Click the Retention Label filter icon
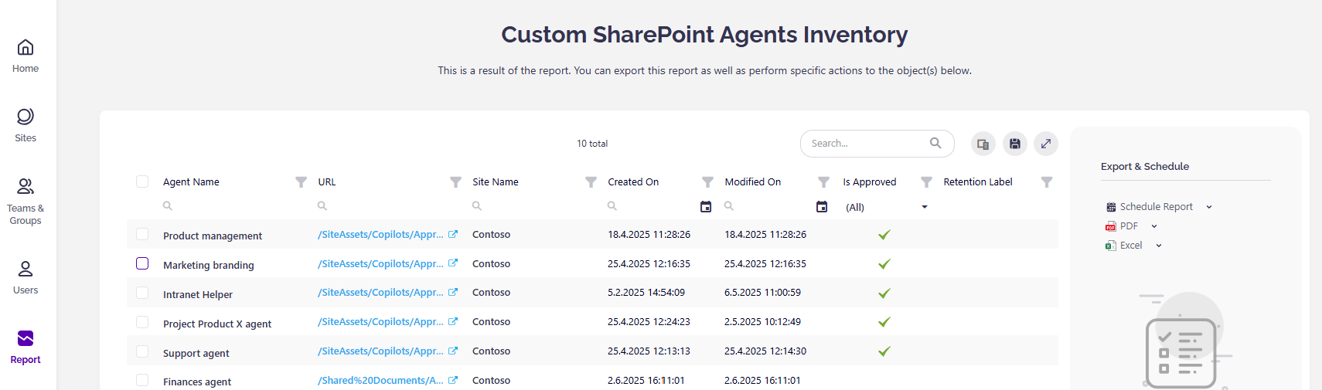The width and height of the screenshot is (1322, 390). [x=1046, y=182]
